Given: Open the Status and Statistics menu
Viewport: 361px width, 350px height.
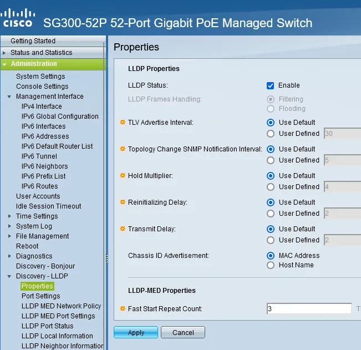Looking at the screenshot, I should 42,53.
